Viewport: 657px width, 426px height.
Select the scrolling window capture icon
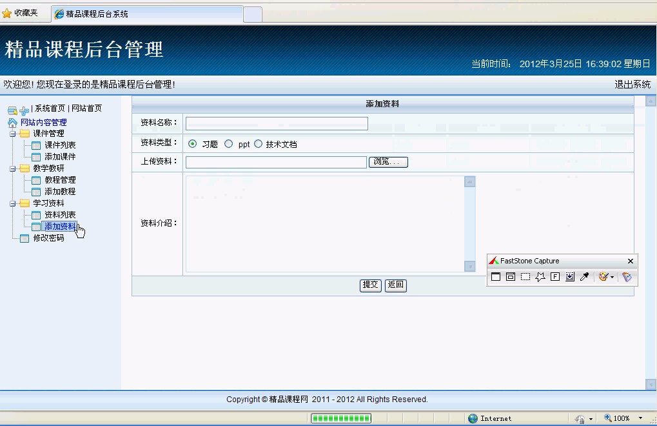pyautogui.click(x=570, y=276)
